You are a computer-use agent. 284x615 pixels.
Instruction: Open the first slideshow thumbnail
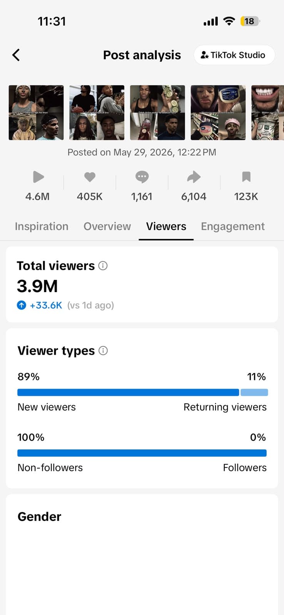(x=36, y=113)
